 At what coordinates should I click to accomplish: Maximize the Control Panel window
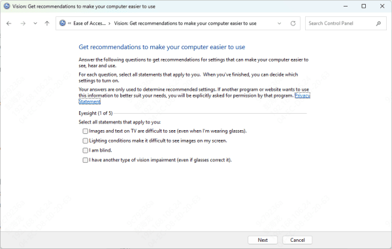[364, 7]
